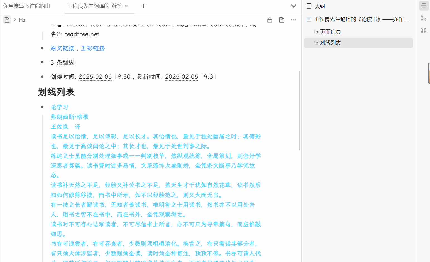Click the document info icon in the toolbar
The width and height of the screenshot is (430, 262).
pyautogui.click(x=282, y=20)
